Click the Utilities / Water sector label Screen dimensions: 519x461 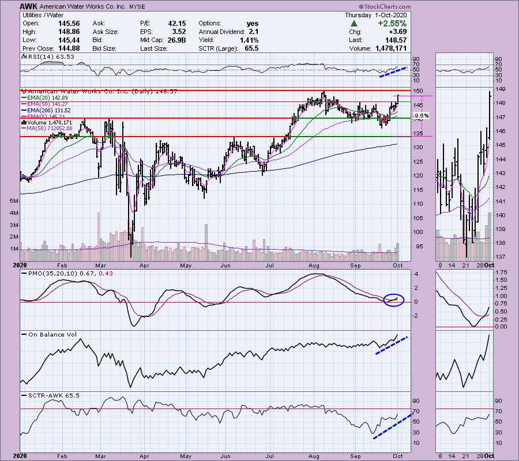pos(43,15)
